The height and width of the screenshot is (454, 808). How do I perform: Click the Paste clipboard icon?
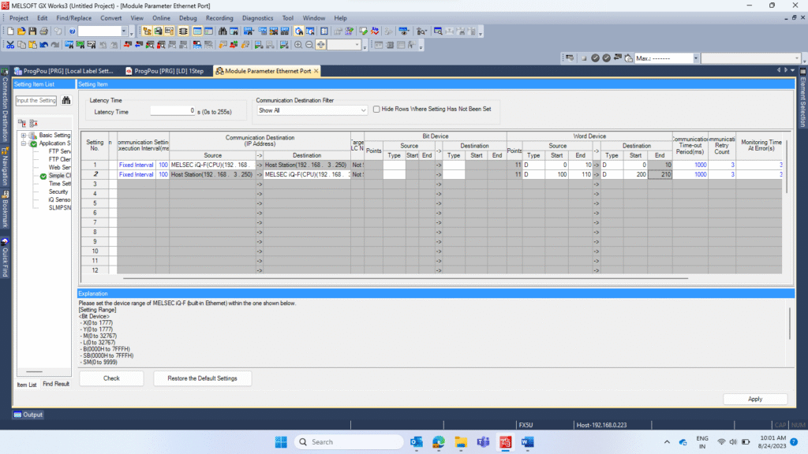(32, 45)
